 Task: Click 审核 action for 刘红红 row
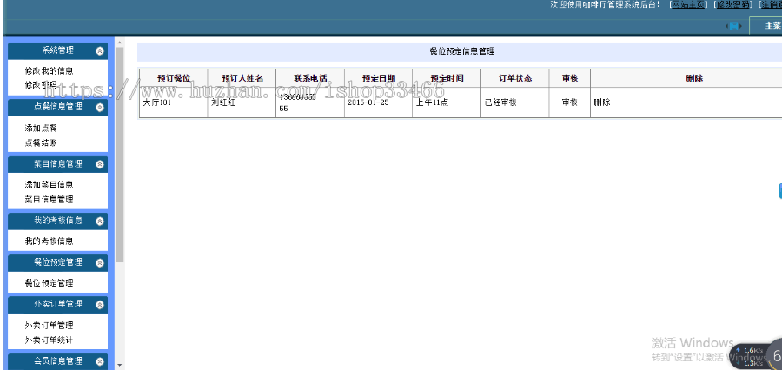[x=569, y=102]
